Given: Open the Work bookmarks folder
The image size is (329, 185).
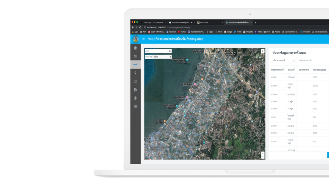Looking at the screenshot, I should [x=143, y=32].
